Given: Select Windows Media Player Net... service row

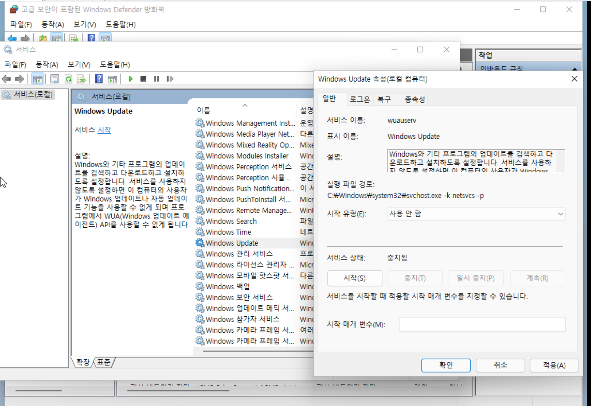Looking at the screenshot, I should click(254, 134).
